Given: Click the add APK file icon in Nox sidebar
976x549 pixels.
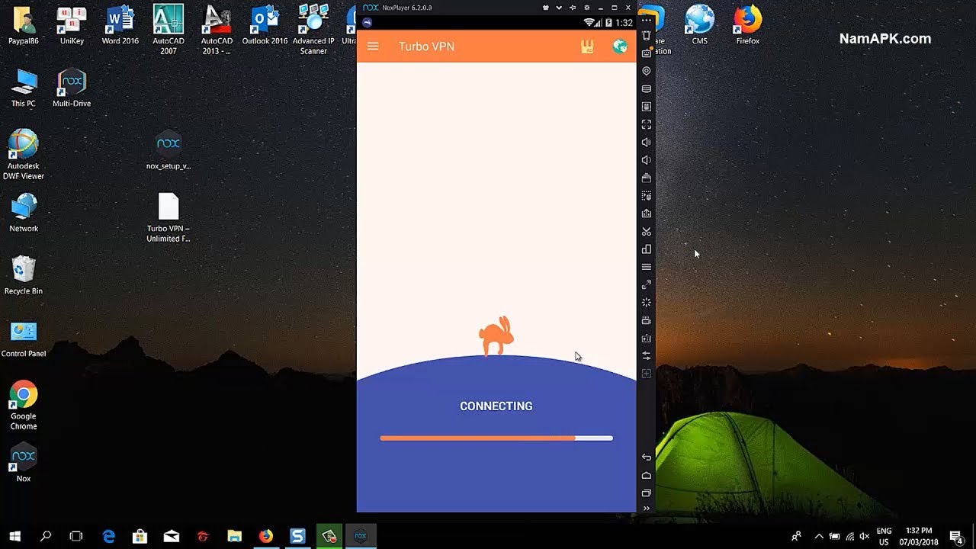Looking at the screenshot, I should (647, 213).
